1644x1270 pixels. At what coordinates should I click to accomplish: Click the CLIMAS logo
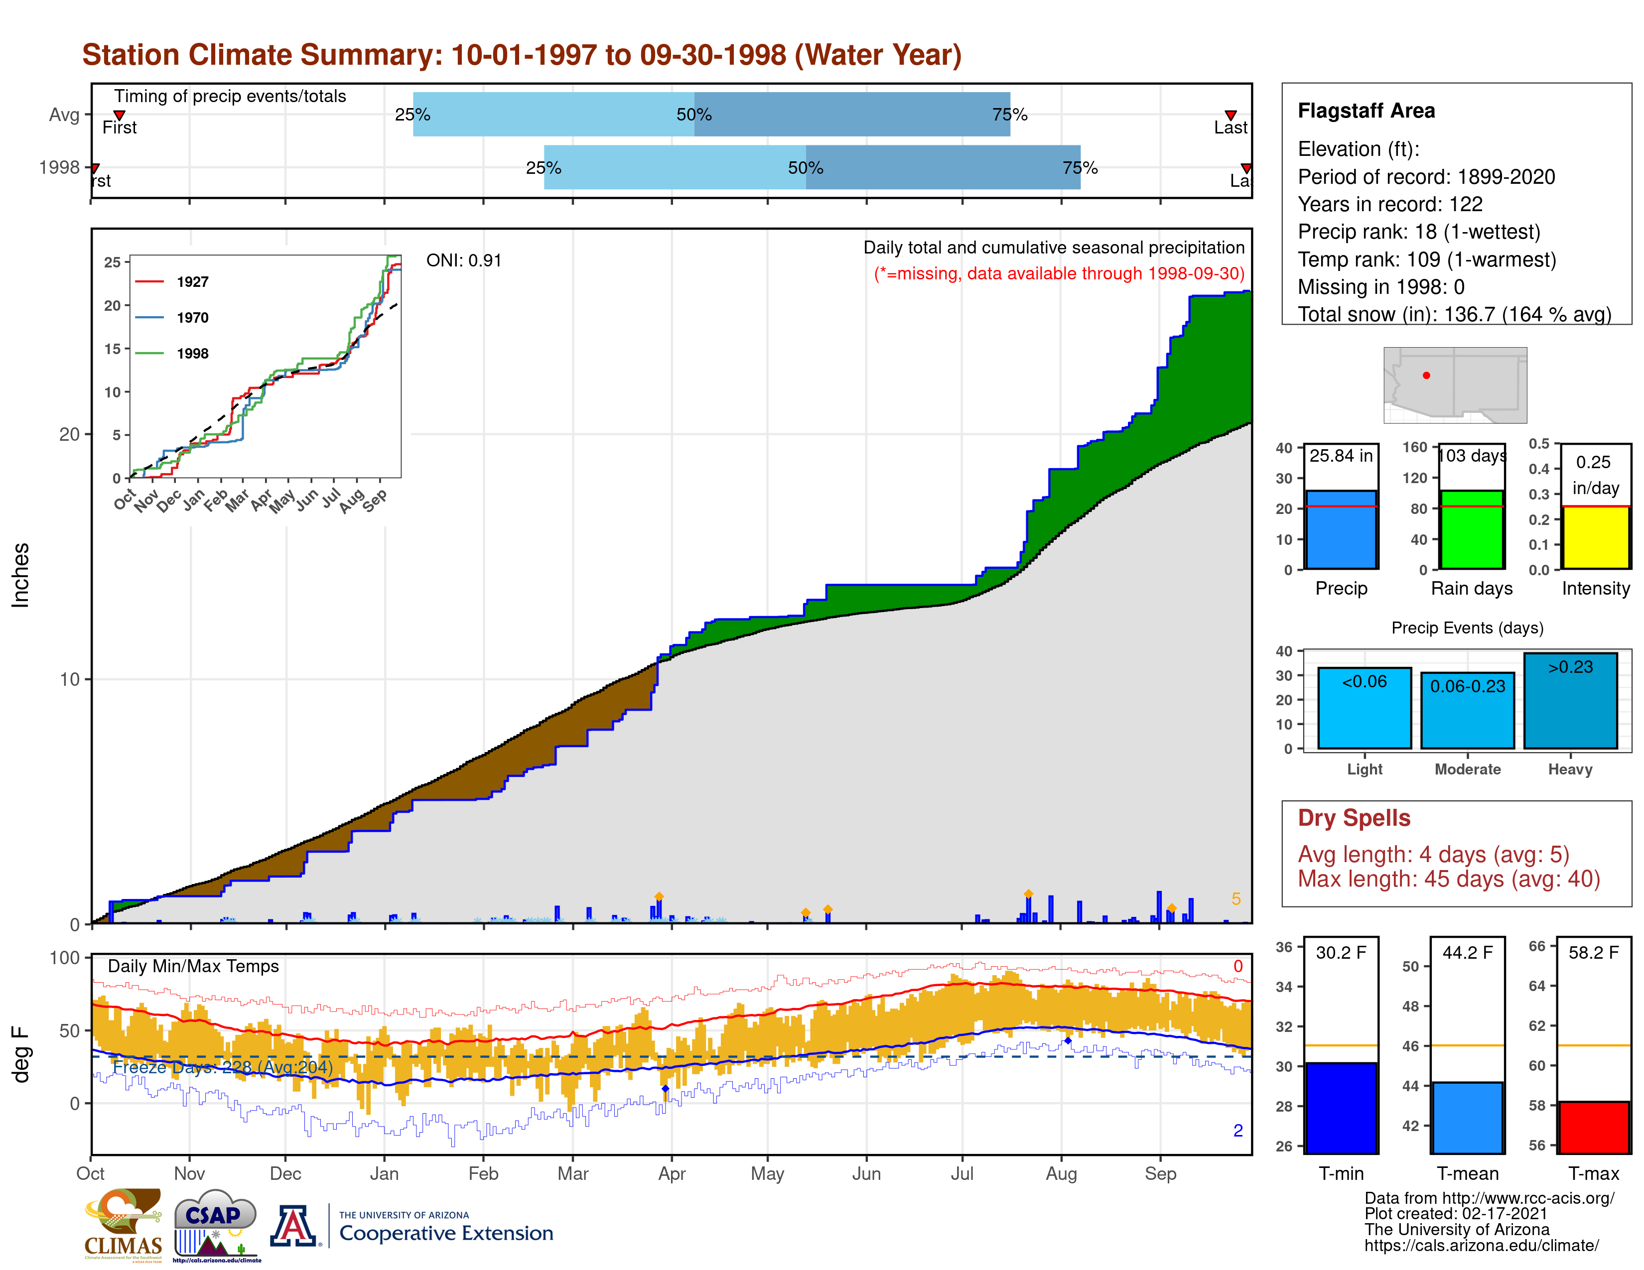click(124, 1225)
